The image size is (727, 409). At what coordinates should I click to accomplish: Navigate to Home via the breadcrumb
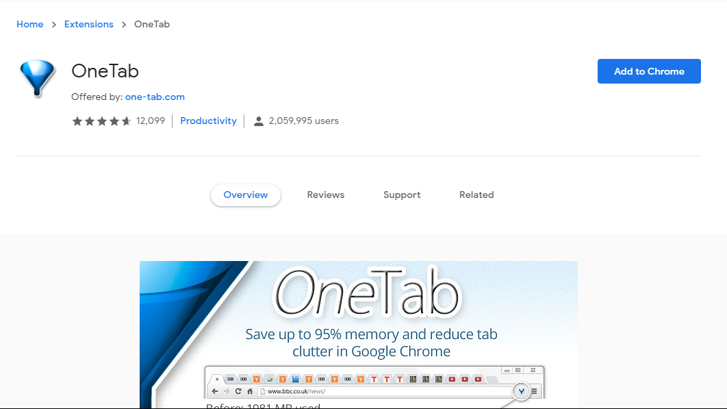29,24
